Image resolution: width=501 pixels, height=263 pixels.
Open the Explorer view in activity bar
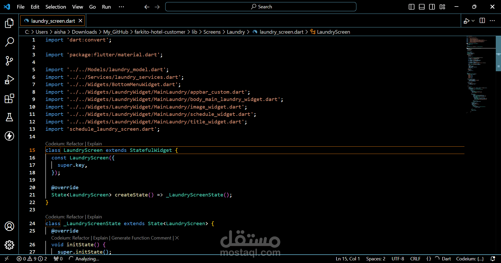tap(9, 23)
